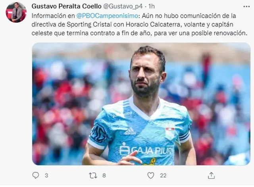Open Gustavo Peralta Coello's profile avatar
Screen dimensions: 254x187
click(16, 12)
